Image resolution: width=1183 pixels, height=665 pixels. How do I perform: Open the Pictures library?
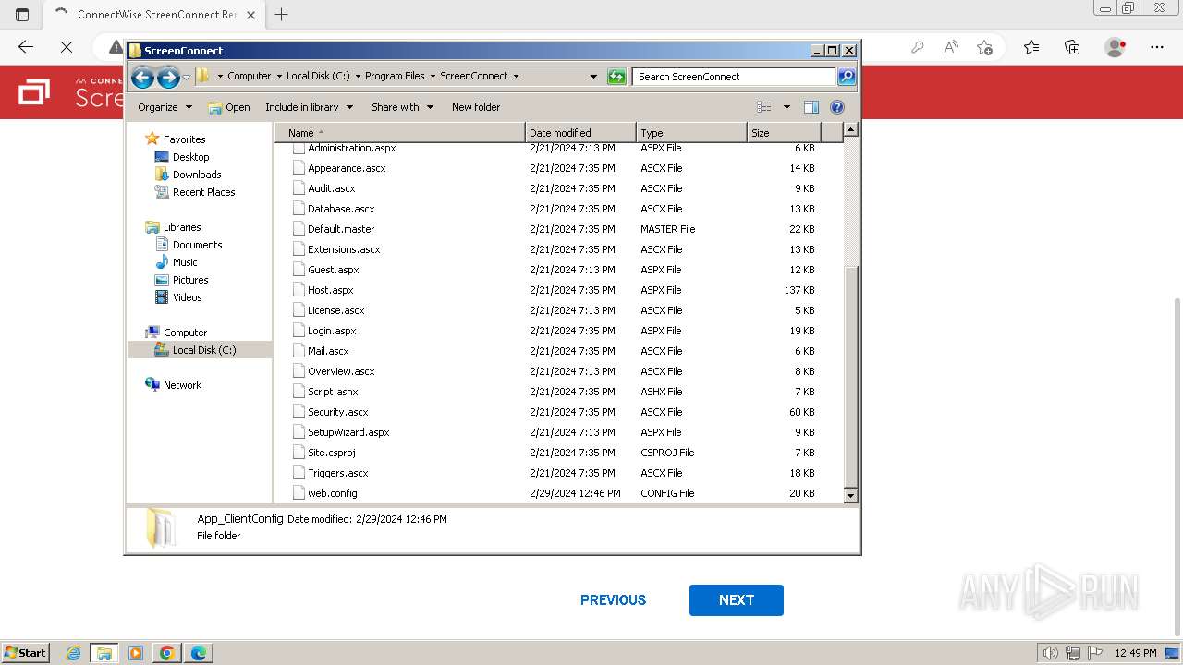(x=190, y=280)
